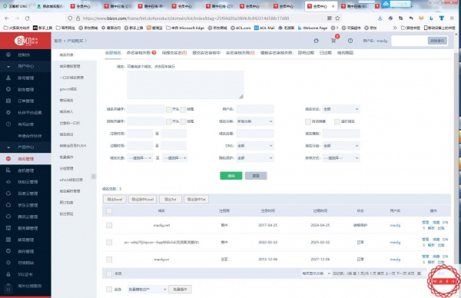Open the 隐私保护 dropdown

255,157
